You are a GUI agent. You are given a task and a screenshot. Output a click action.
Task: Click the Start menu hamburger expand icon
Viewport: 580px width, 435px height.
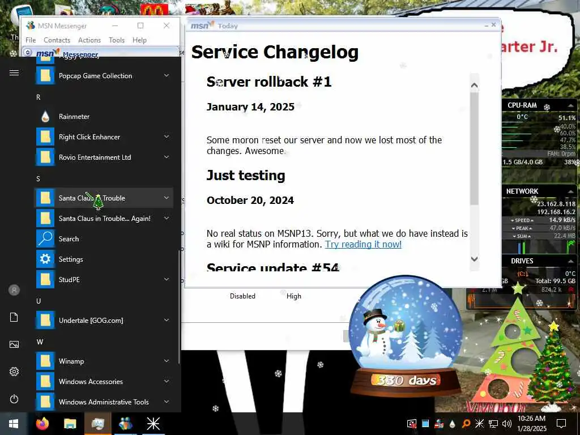point(14,73)
